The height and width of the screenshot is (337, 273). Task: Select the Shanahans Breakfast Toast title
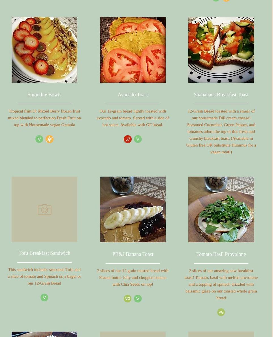click(221, 95)
